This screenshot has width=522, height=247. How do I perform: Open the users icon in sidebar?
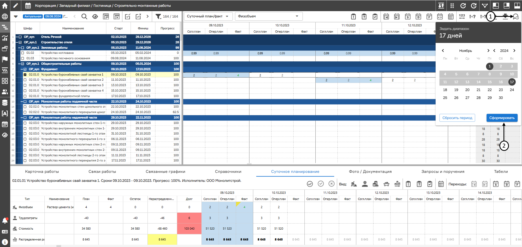coord(5,92)
